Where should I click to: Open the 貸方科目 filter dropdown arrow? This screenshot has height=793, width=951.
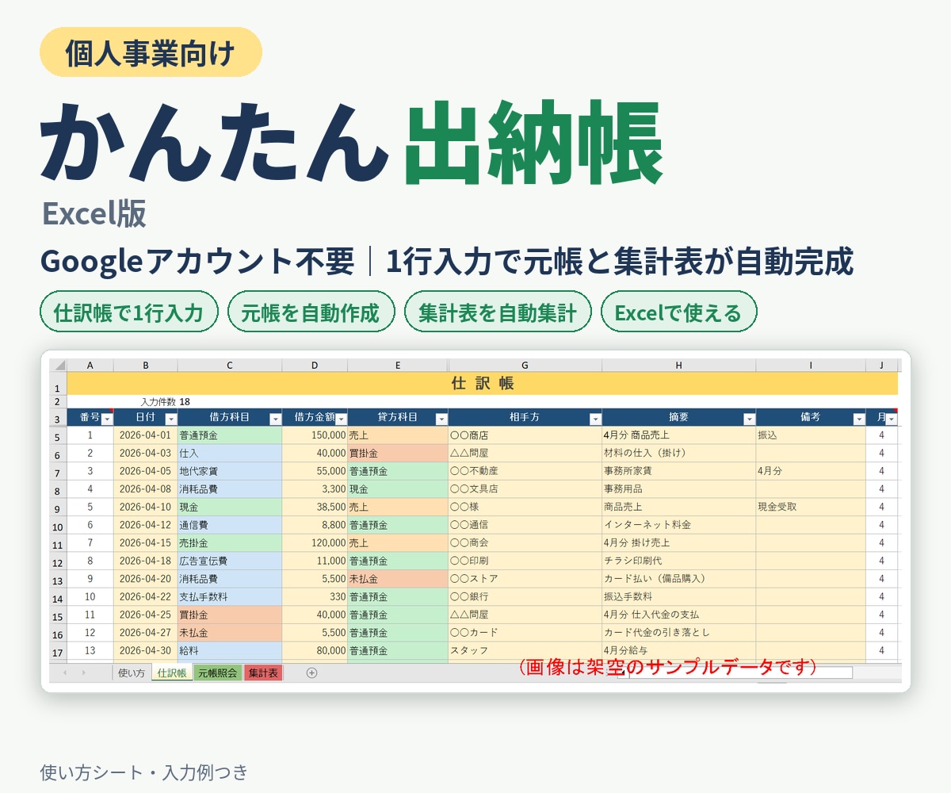point(441,419)
